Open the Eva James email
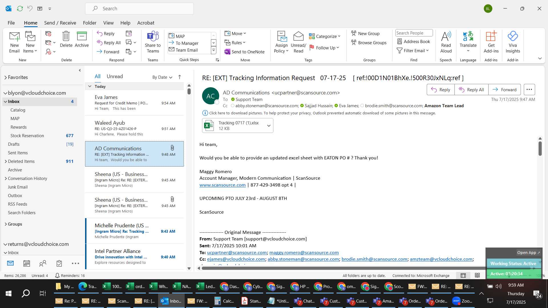This screenshot has width=548, height=308. [134, 103]
